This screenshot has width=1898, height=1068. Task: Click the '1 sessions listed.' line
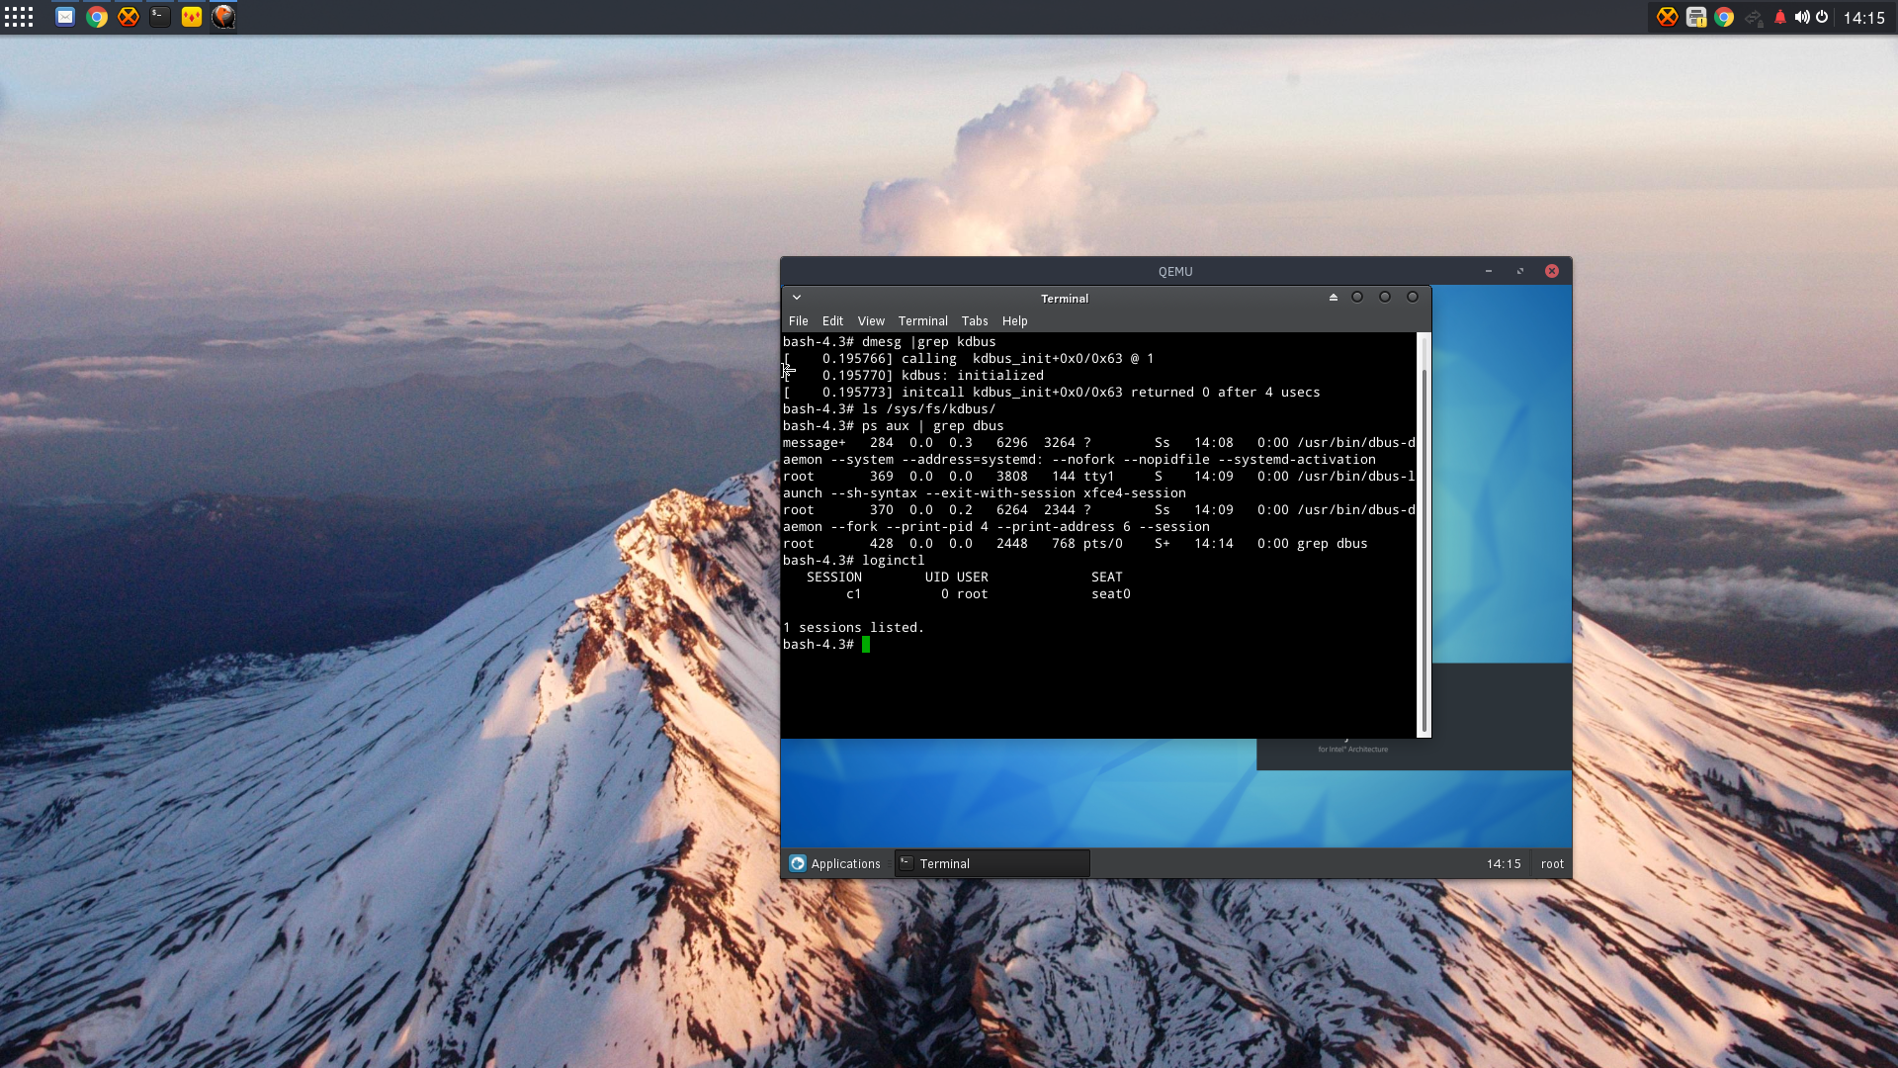854,628
